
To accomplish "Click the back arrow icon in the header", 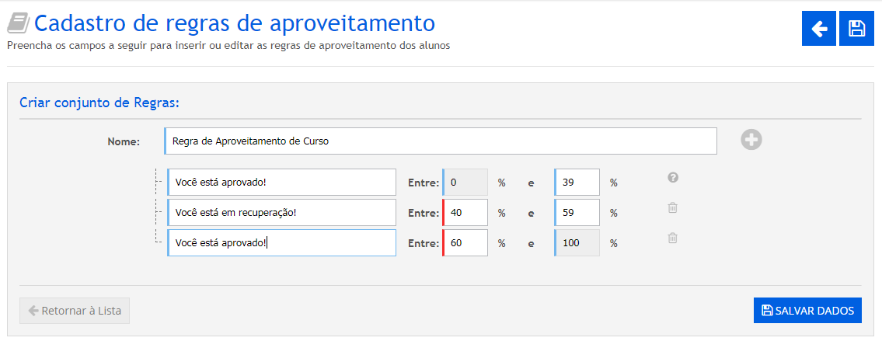I will tap(819, 30).
